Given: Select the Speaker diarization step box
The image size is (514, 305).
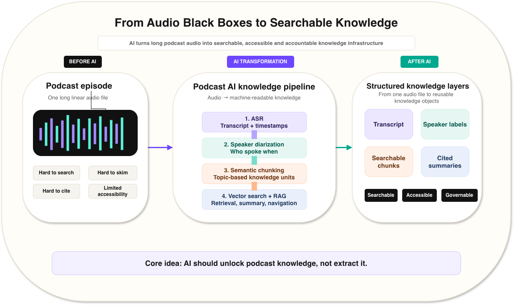Looking at the screenshot, I should (x=254, y=148).
